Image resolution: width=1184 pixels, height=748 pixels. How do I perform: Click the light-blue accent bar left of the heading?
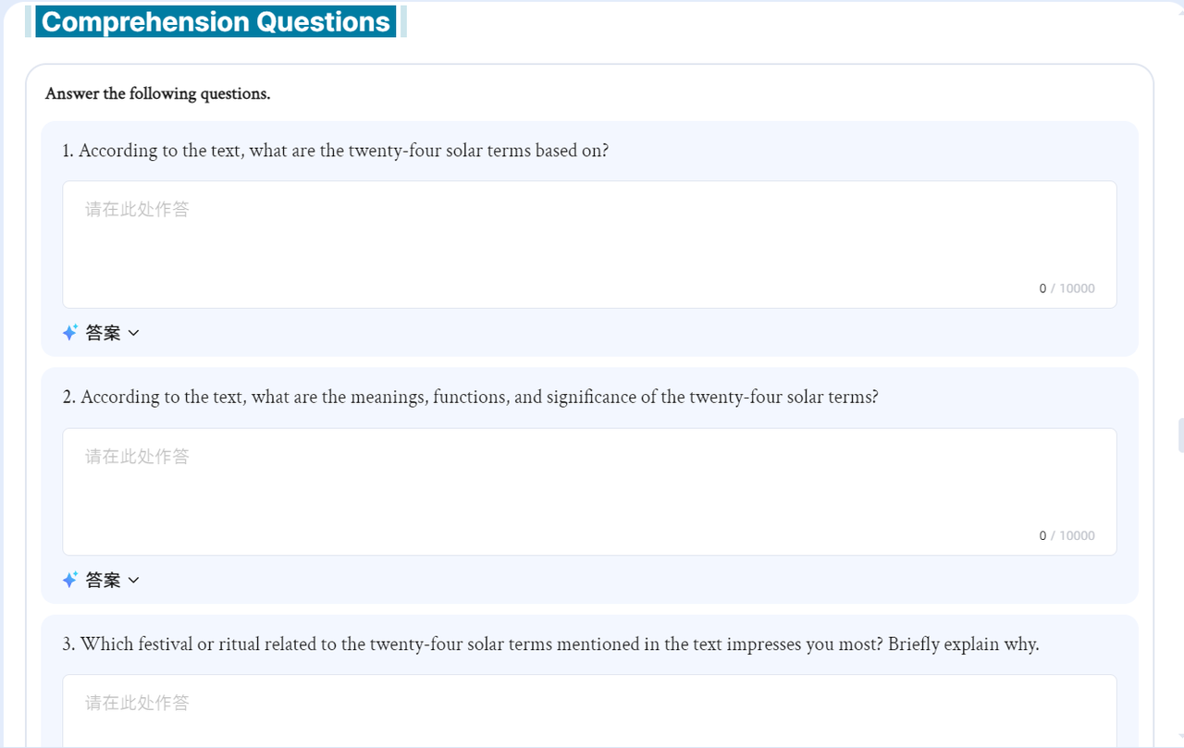(30, 21)
